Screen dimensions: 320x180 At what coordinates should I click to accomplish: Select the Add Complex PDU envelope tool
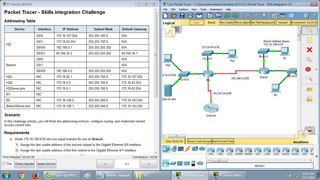point(309,99)
